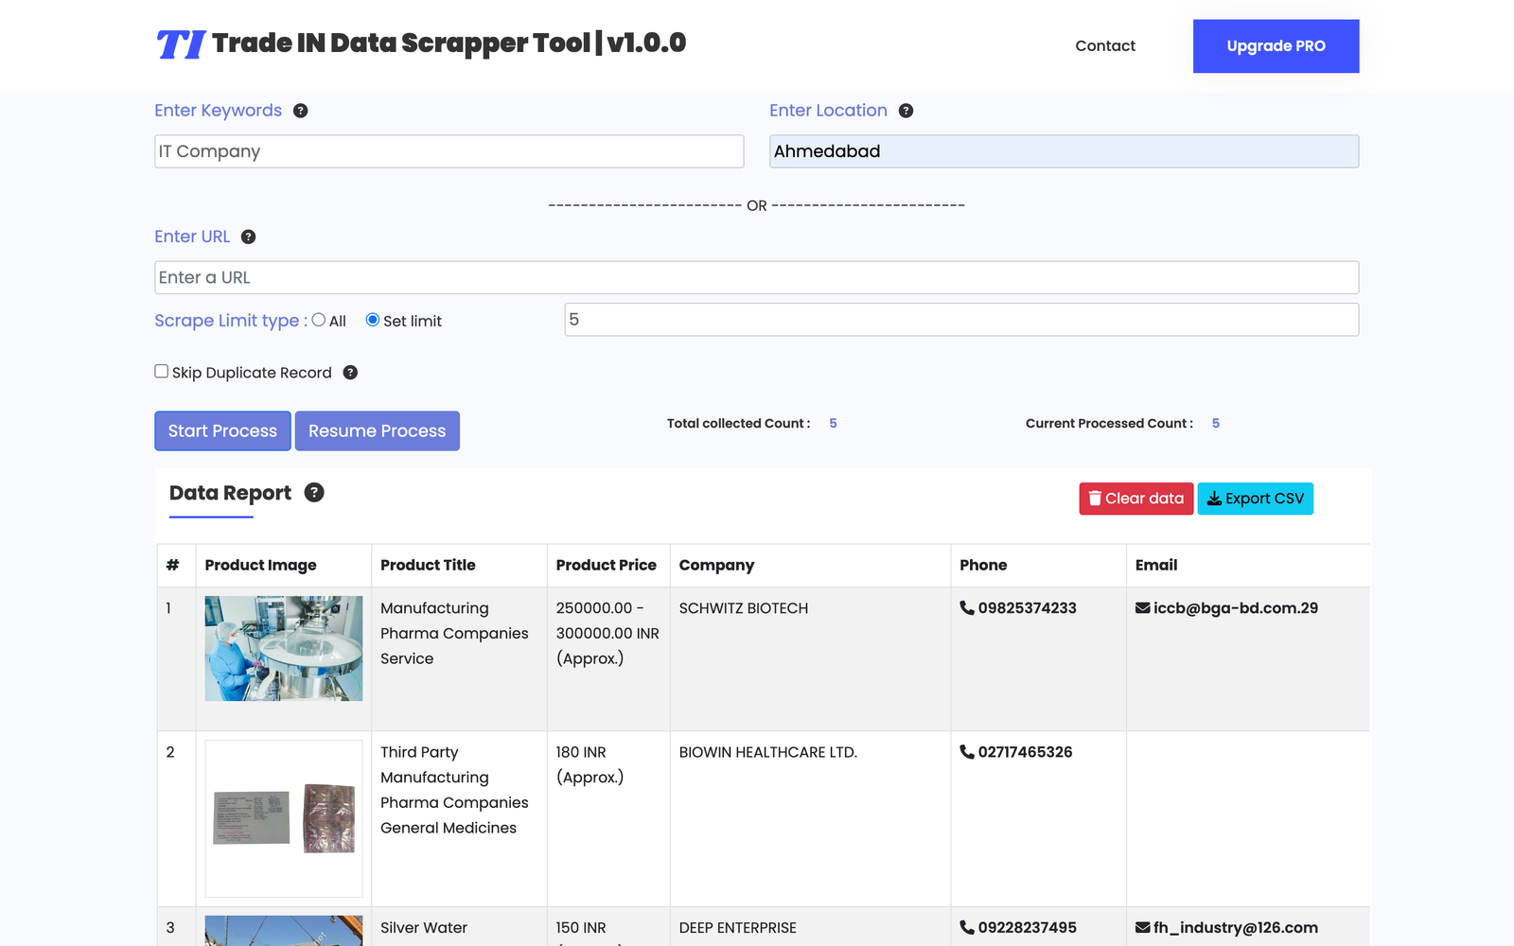This screenshot has height=946, width=1514.
Task: Select the Set limit radio option
Action: pos(373,320)
